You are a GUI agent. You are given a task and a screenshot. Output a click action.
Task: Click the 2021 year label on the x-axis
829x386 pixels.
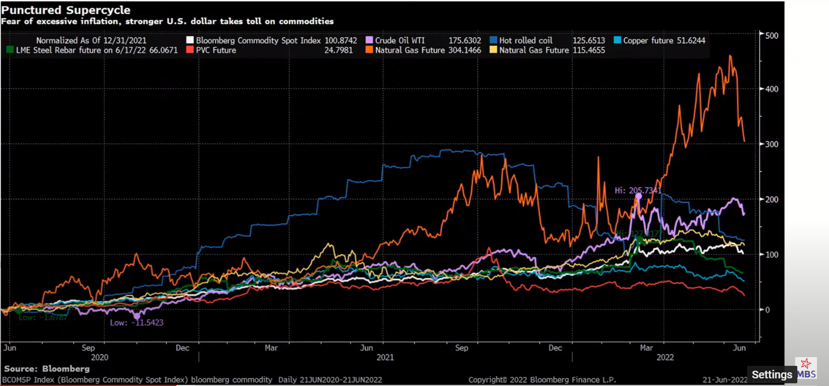point(385,358)
